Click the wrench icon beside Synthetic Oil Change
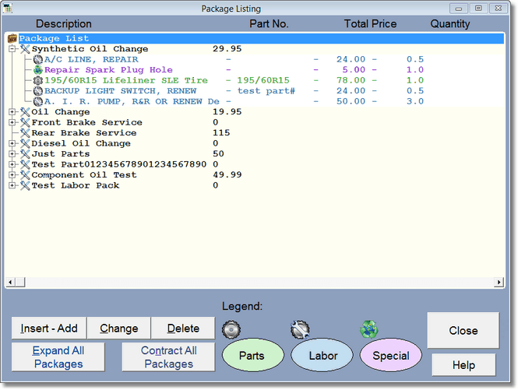 pyautogui.click(x=25, y=49)
